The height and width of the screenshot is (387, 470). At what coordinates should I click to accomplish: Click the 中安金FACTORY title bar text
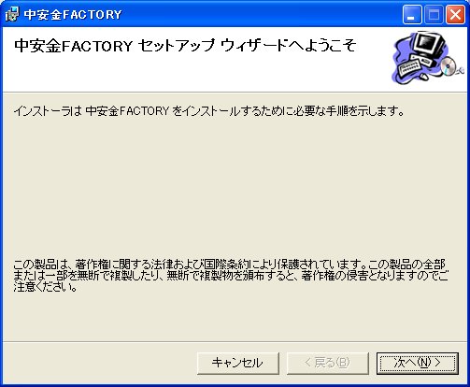(73, 15)
